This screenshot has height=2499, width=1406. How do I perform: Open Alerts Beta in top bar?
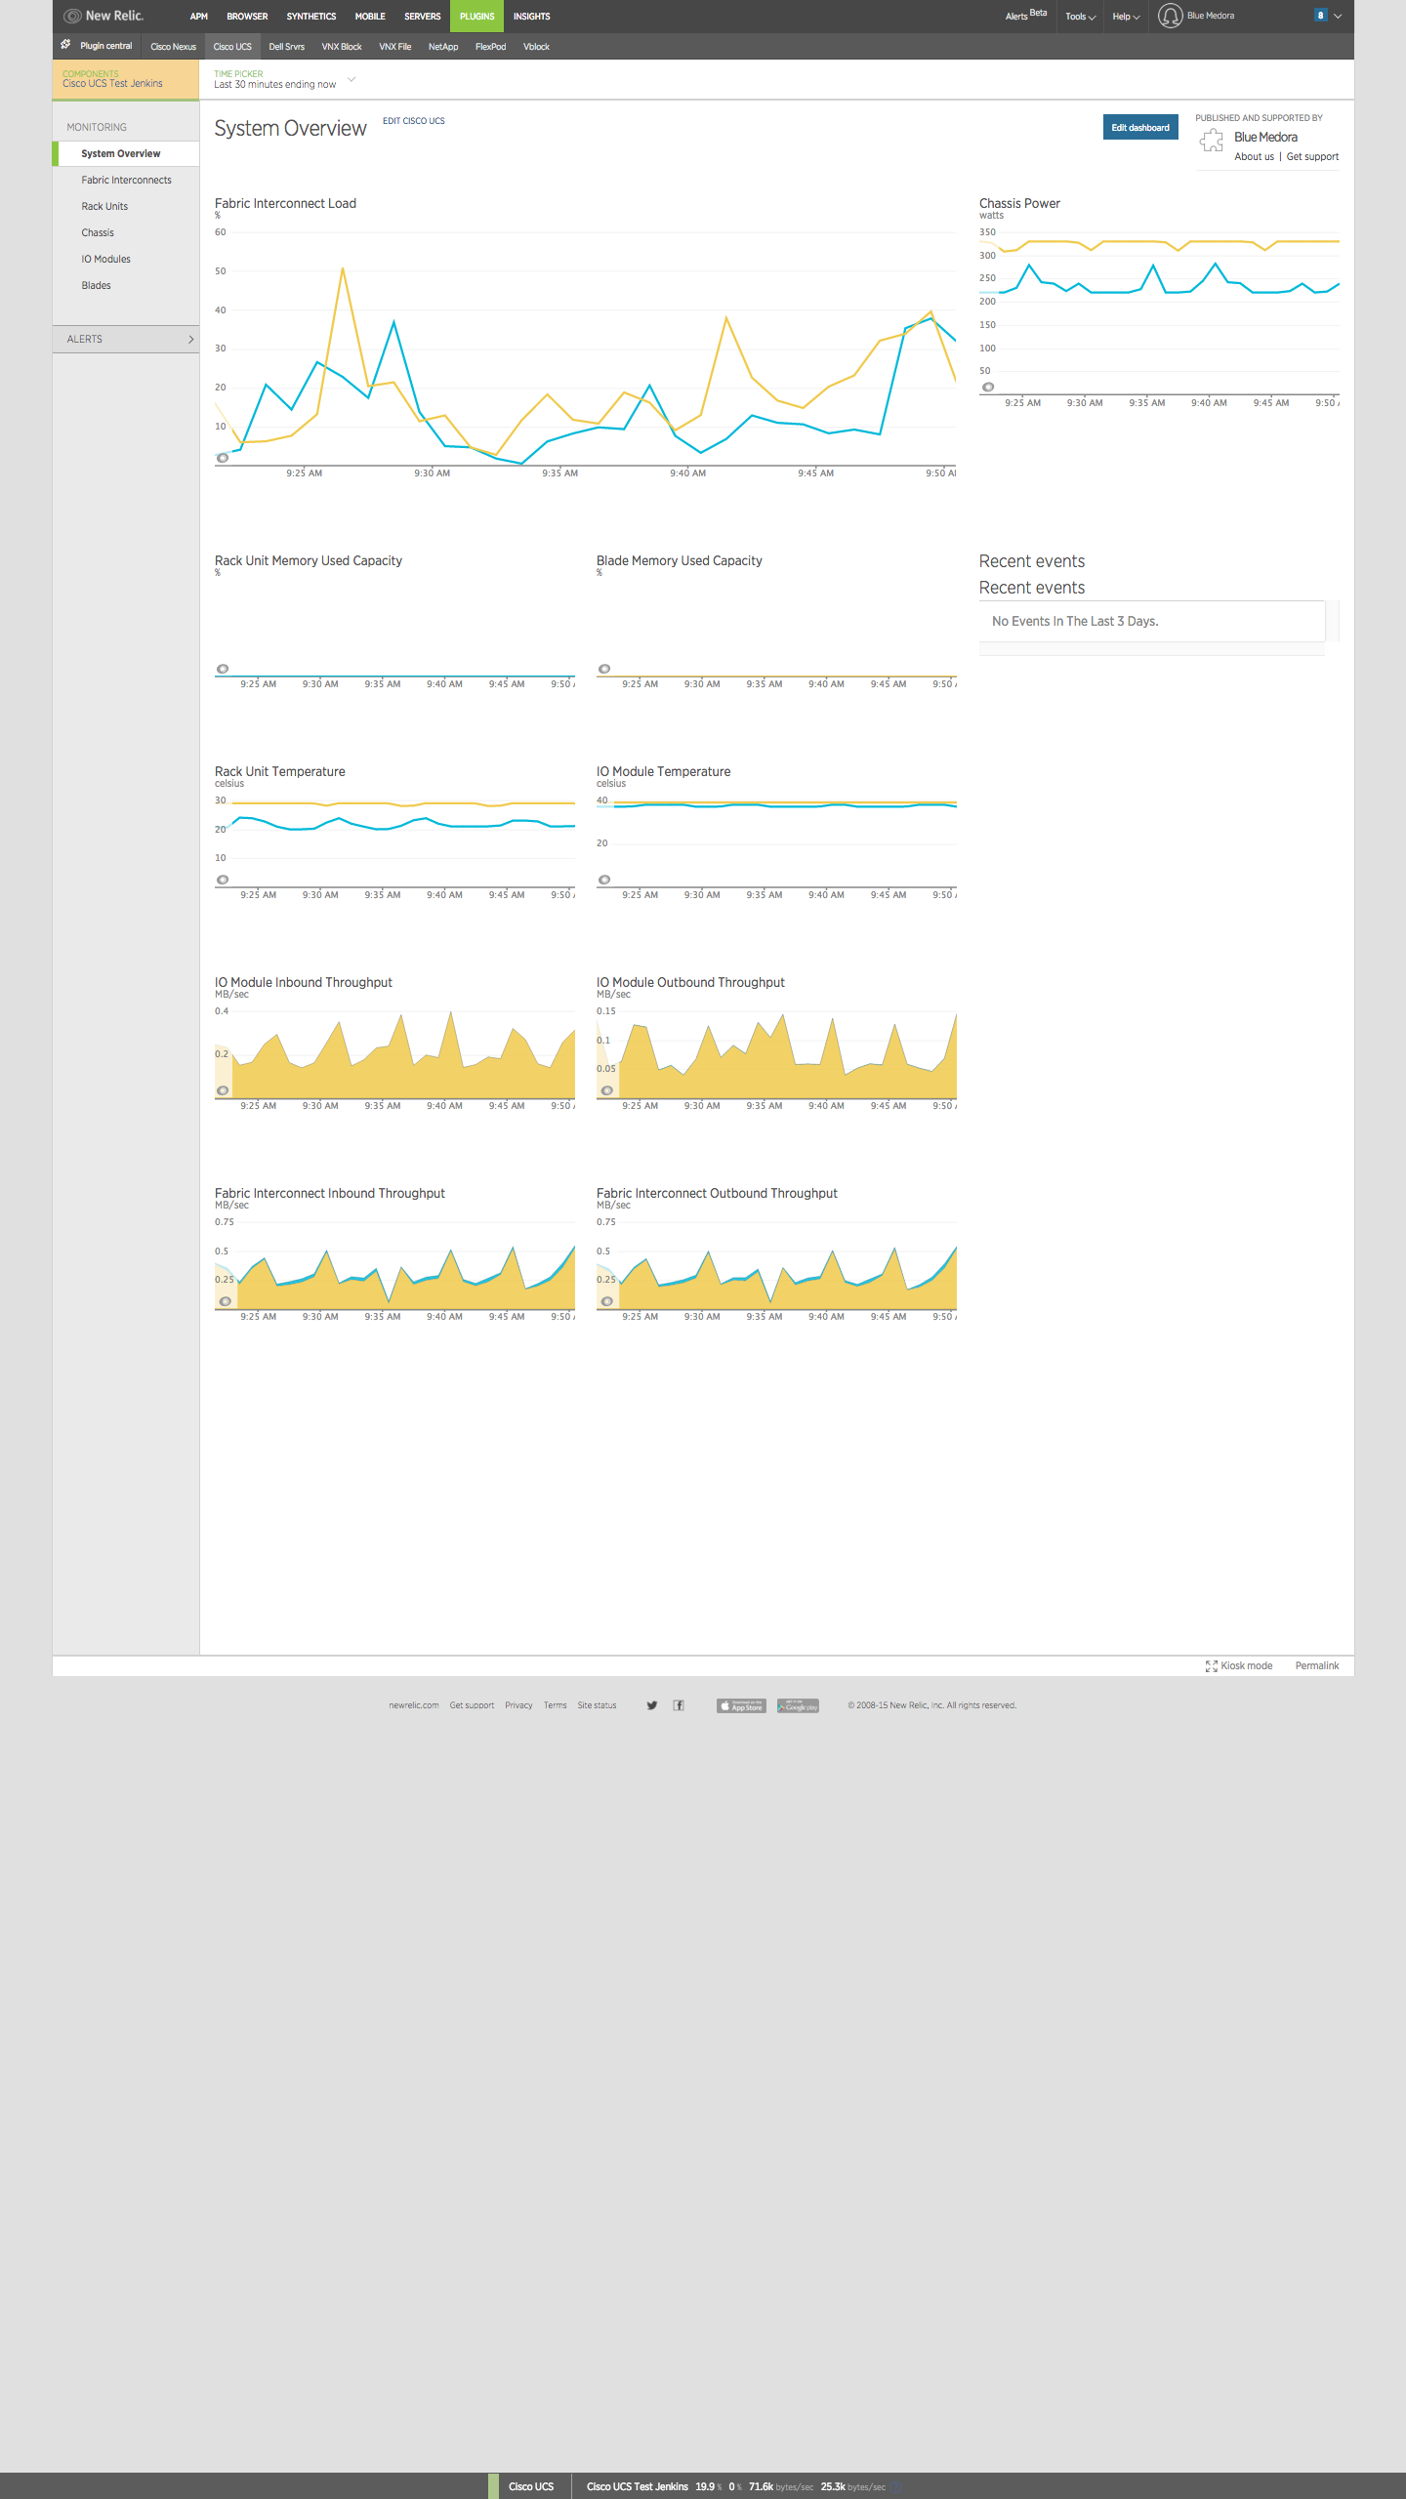1026,16
